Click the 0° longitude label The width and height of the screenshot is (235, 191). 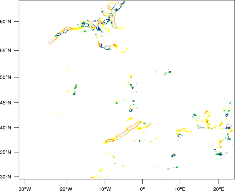click(x=142, y=189)
